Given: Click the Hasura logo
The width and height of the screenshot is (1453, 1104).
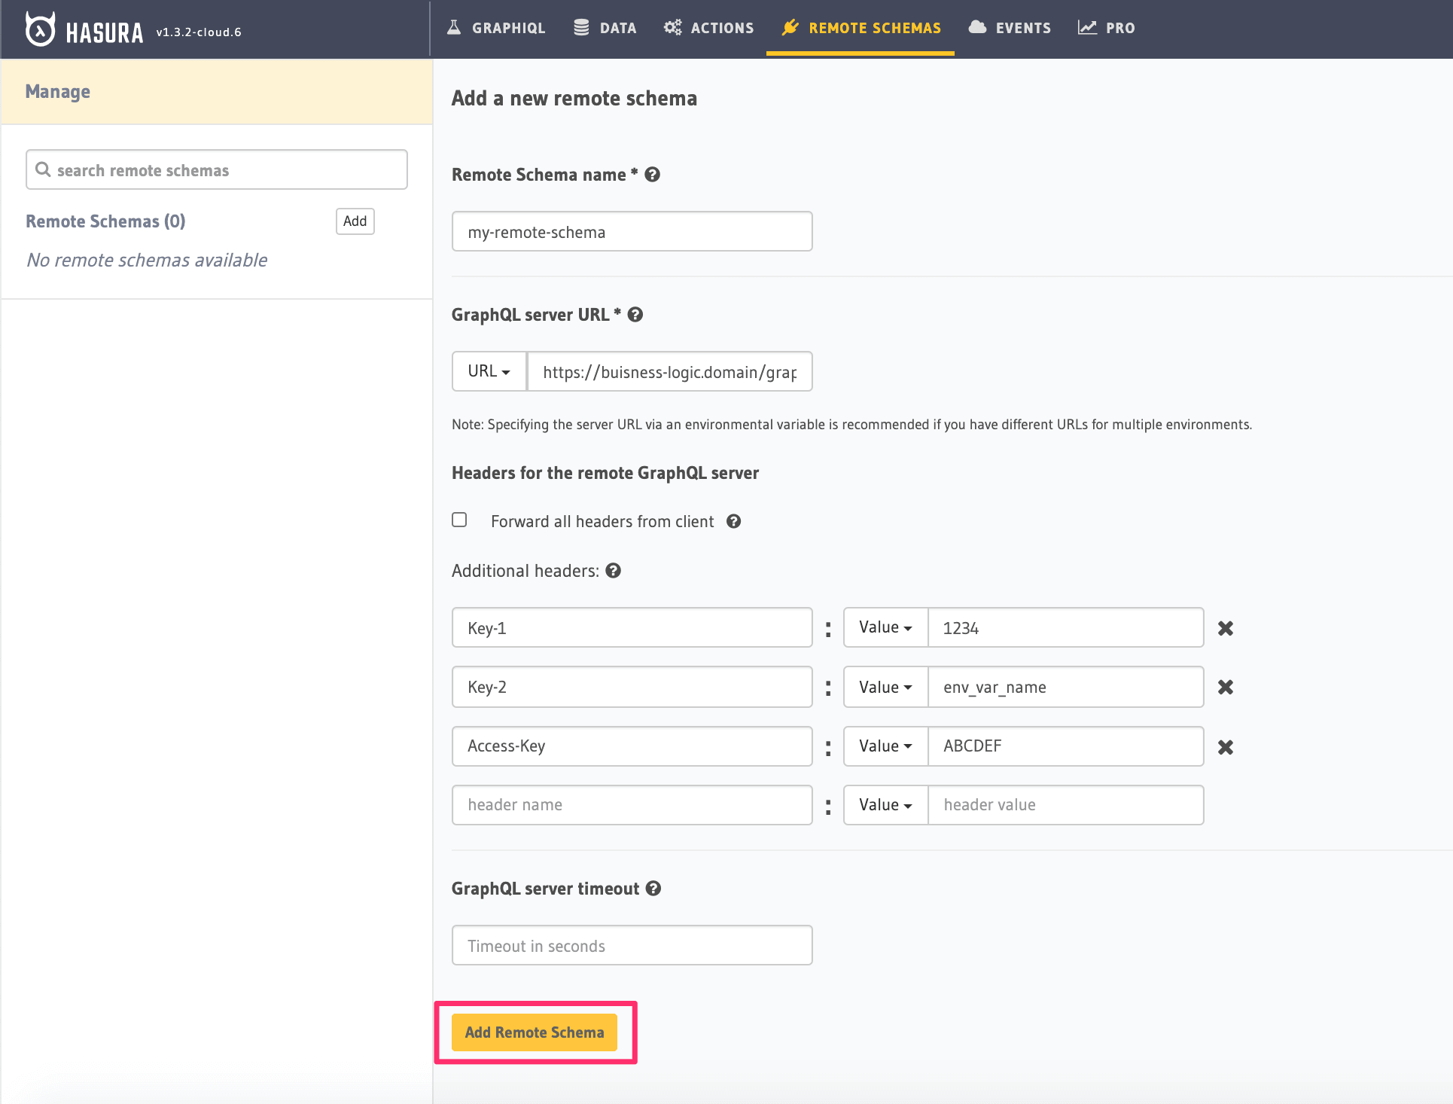Looking at the screenshot, I should click(x=39, y=29).
